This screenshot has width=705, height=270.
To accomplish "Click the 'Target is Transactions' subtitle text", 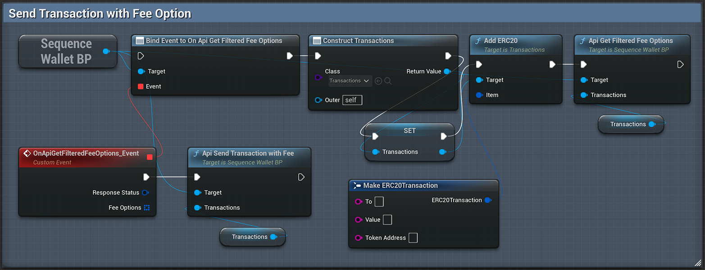I will (514, 50).
